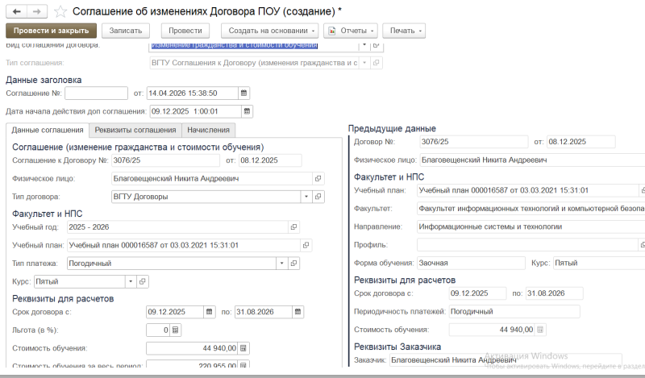Viewport: 645px width, 378px height.
Task: Open calculator for Стоимость обучения 44 940,00 on left
Action: (x=243, y=348)
